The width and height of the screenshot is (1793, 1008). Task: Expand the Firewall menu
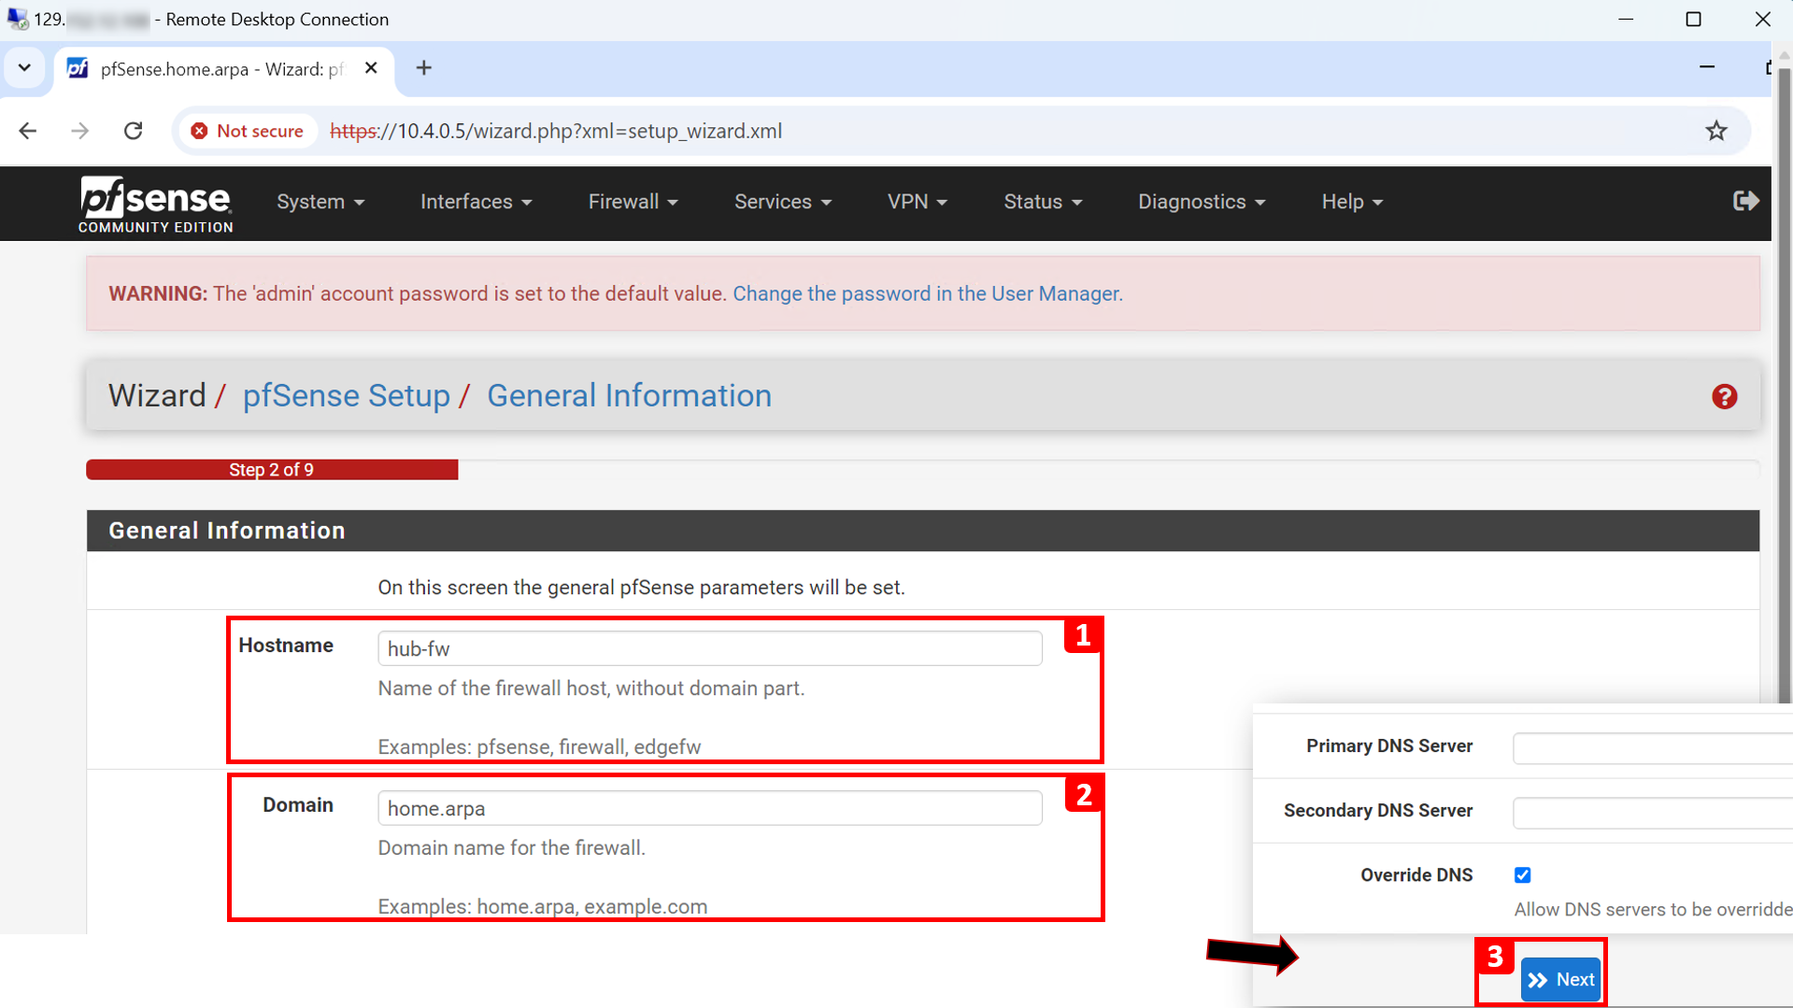633,202
